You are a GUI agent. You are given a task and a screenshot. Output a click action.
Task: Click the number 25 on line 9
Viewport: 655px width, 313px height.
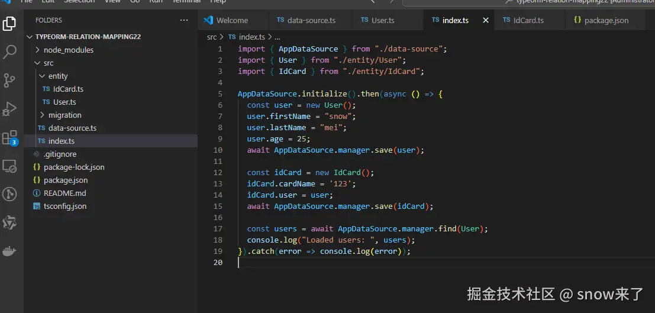tap(301, 139)
